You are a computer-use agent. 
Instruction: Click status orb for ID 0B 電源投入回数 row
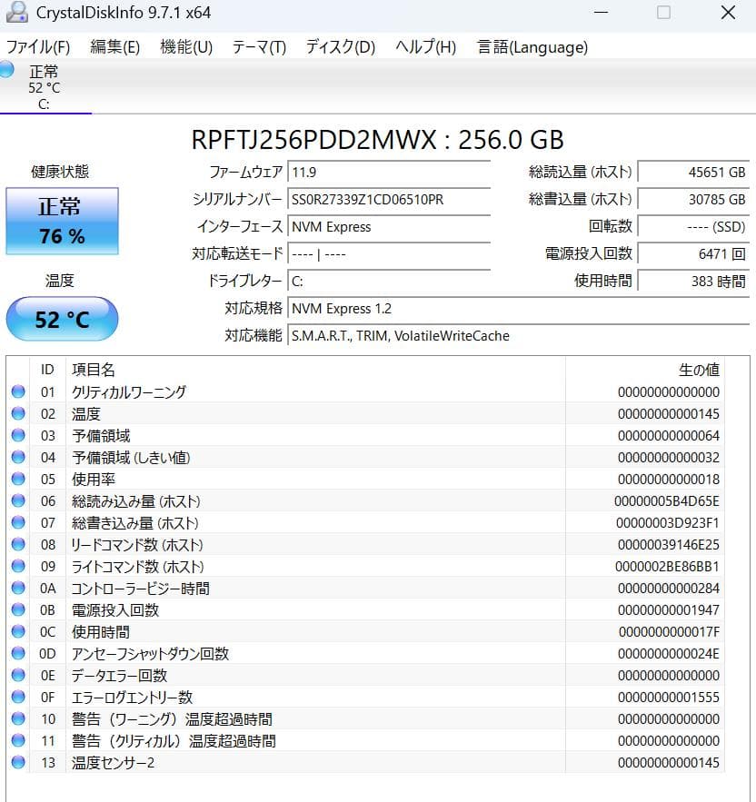(18, 609)
